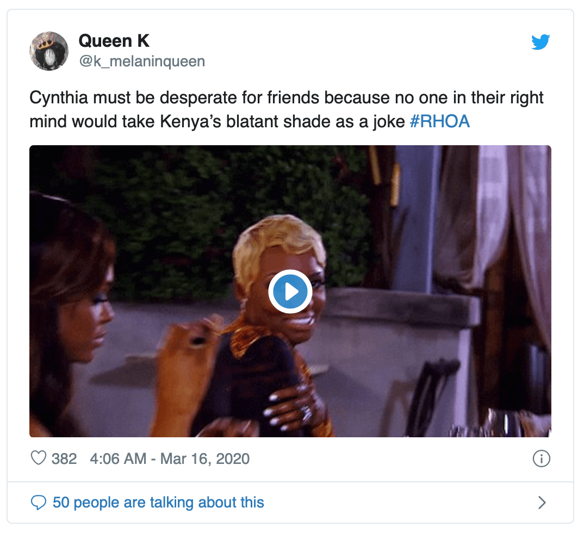Viewport: 584px width, 533px height.
Task: Open the tweet info icon
Action: coord(541,458)
